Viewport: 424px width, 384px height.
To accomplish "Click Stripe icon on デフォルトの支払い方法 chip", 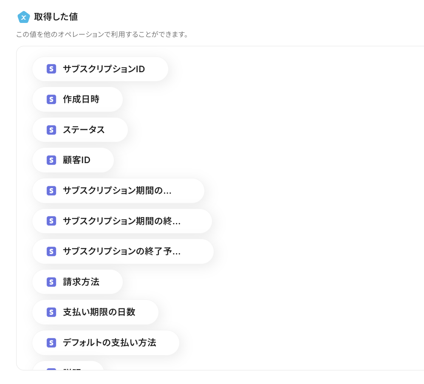I will (x=51, y=342).
